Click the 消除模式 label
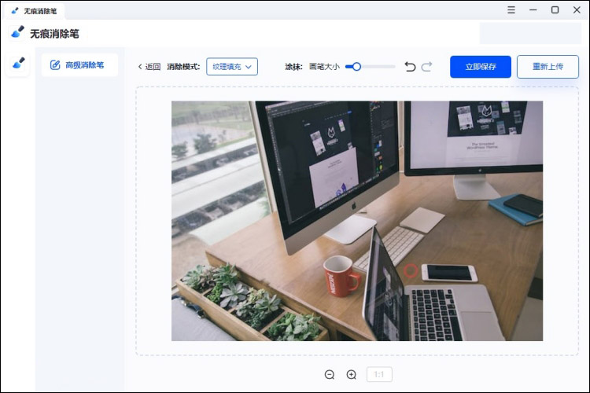The image size is (590, 393). click(x=183, y=67)
